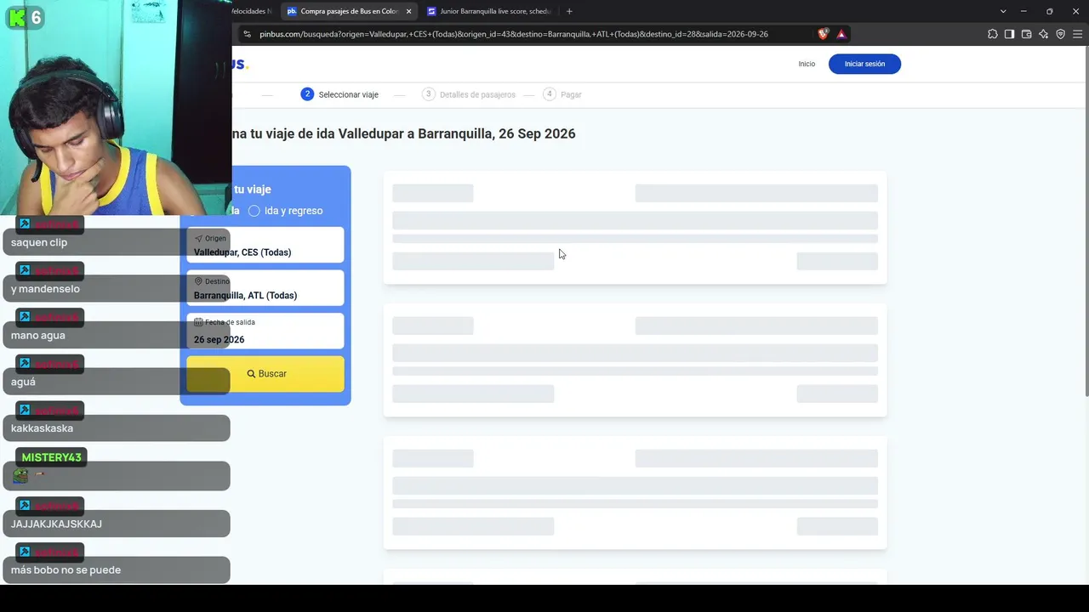Click the Iniciar sesión button
The height and width of the screenshot is (612, 1089).
(x=864, y=64)
